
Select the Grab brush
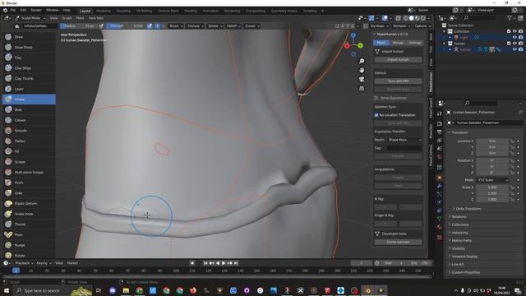click(29, 193)
